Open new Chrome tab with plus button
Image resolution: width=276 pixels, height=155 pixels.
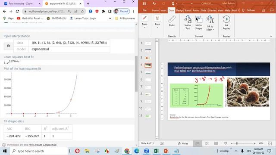(x=88, y=3)
